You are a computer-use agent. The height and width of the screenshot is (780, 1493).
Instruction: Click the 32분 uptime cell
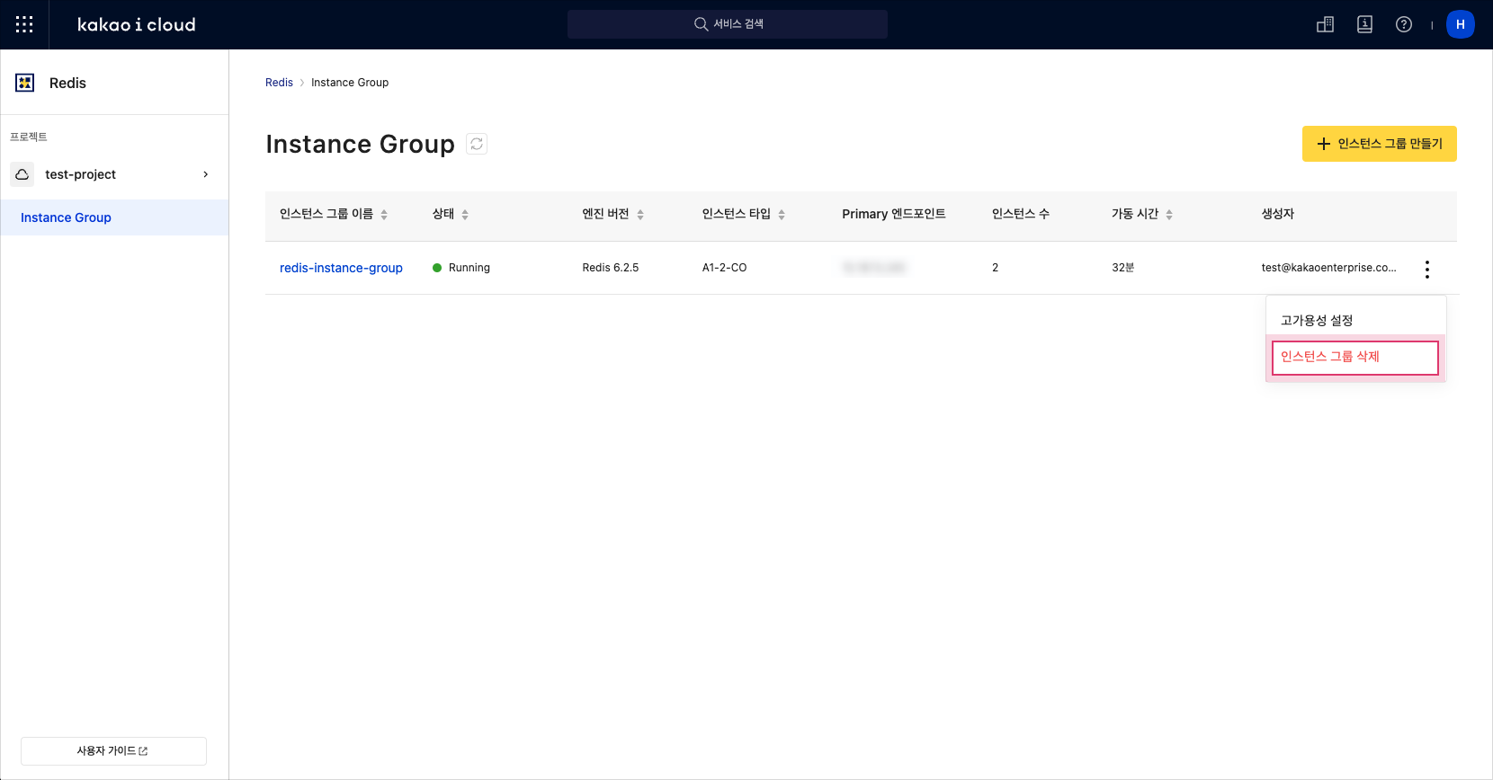tap(1123, 268)
